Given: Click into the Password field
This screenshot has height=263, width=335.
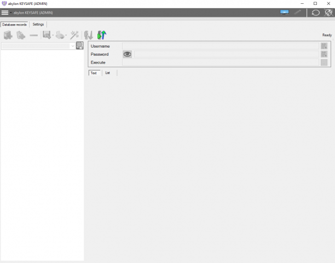Looking at the screenshot, I should tap(227, 54).
